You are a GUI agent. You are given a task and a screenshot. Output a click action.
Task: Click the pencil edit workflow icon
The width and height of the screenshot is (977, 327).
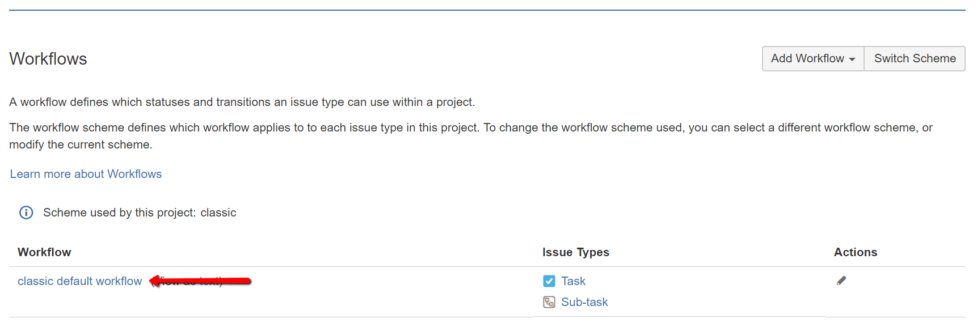pyautogui.click(x=841, y=281)
